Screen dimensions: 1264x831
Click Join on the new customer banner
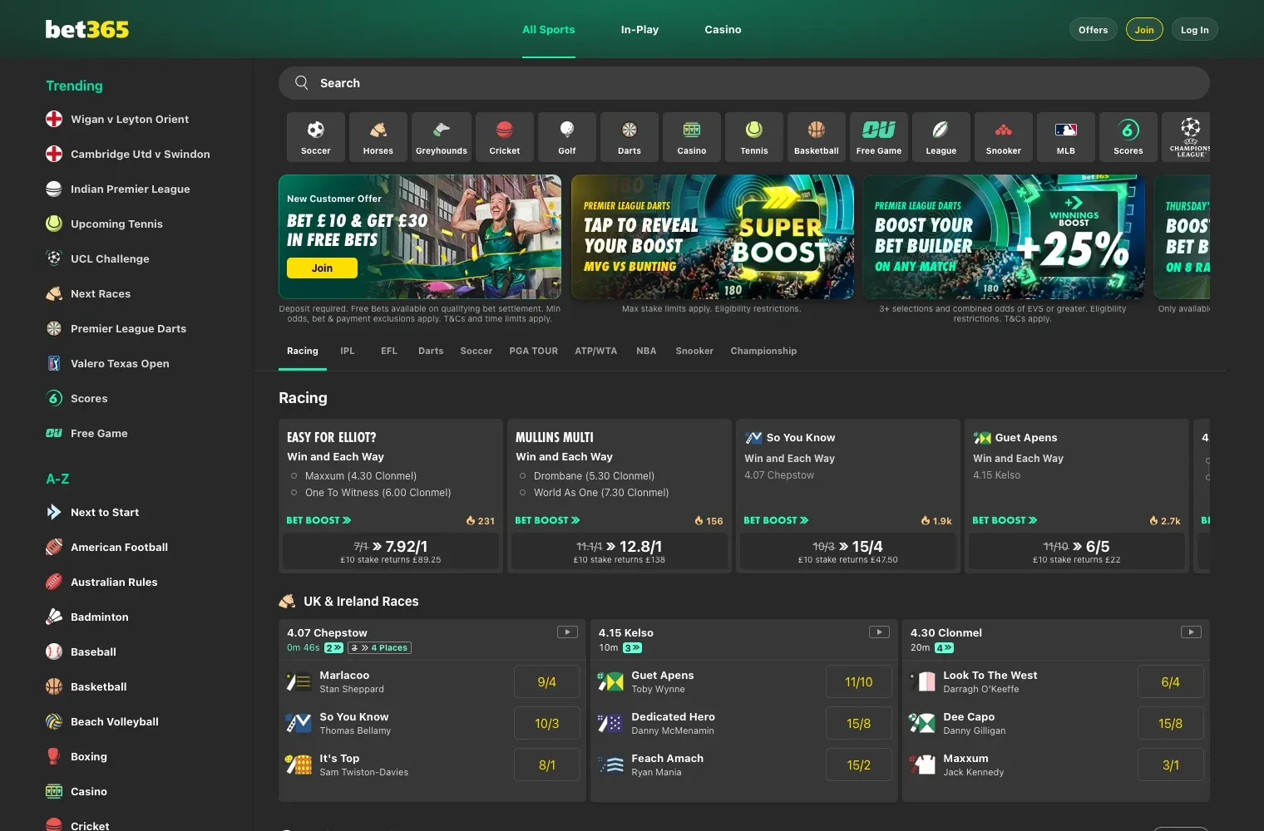point(322,268)
